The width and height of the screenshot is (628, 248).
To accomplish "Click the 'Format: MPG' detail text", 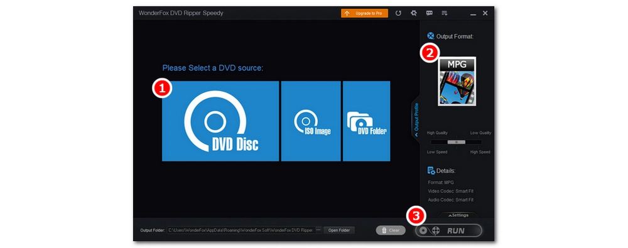I will (x=441, y=182).
